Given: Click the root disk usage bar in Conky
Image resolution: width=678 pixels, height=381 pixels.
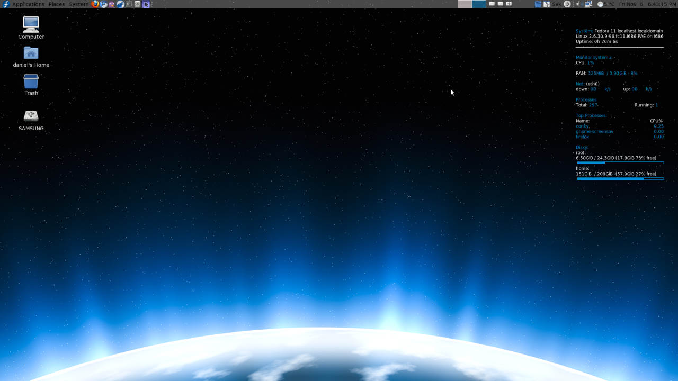Looking at the screenshot, I should (620, 163).
